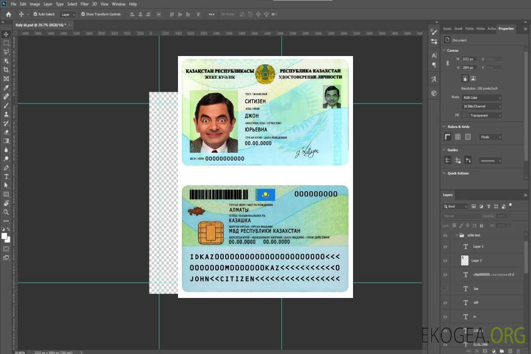
Task: Filter layers by pixel layer icon
Action: [x=473, y=206]
